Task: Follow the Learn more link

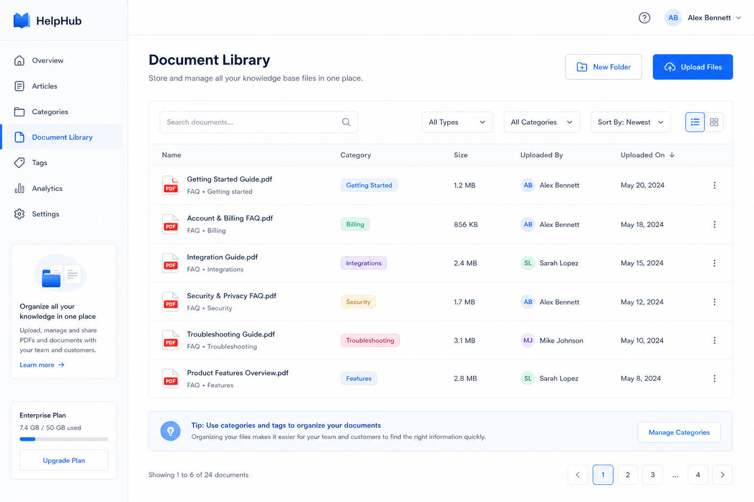Action: pos(42,365)
